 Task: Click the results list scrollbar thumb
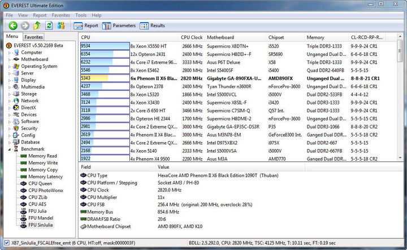[400, 51]
